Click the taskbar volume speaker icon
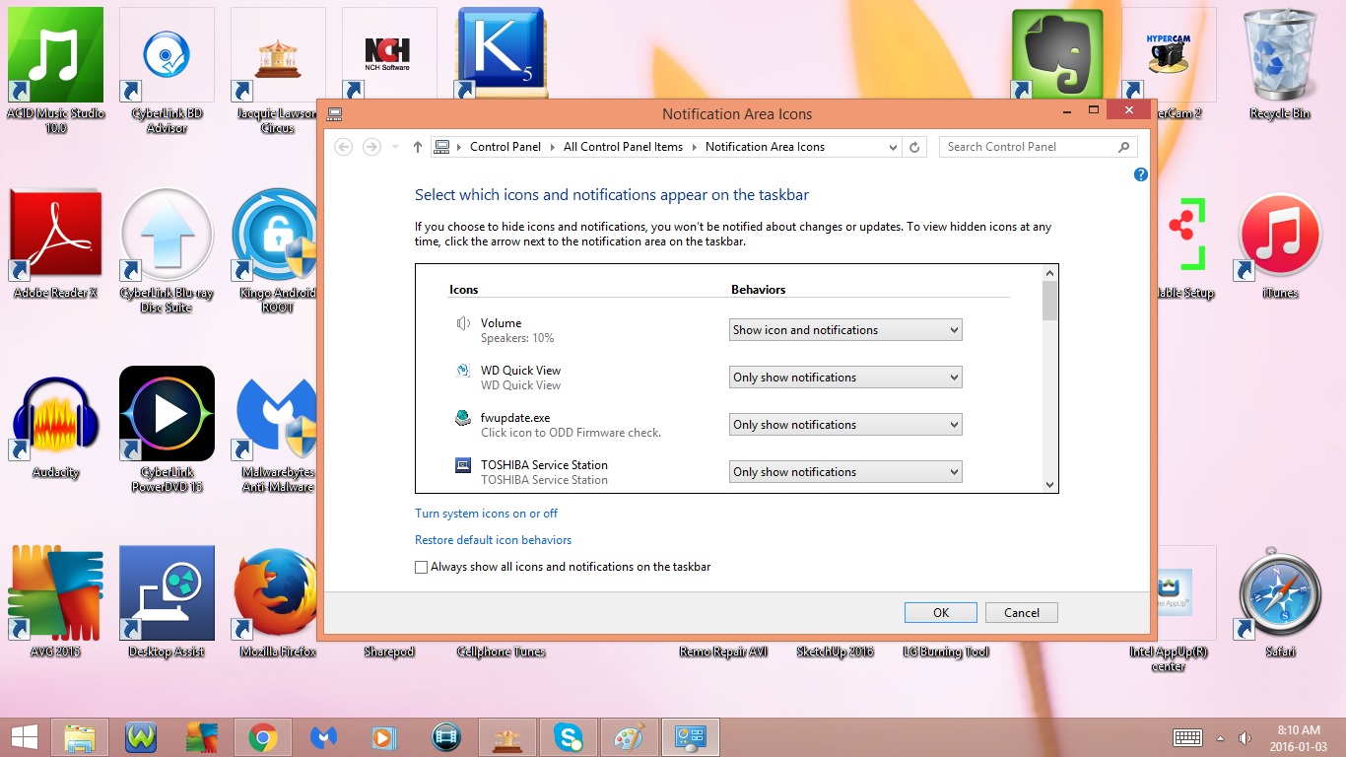Viewport: 1346px width, 757px height. 1245,738
